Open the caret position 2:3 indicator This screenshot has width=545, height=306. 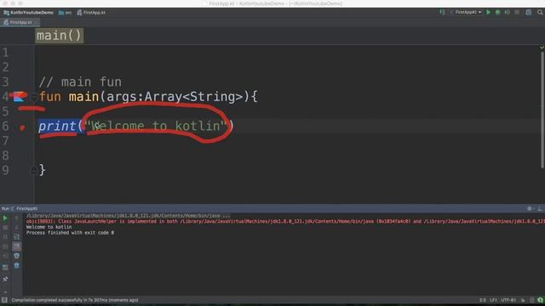pyautogui.click(x=483, y=300)
